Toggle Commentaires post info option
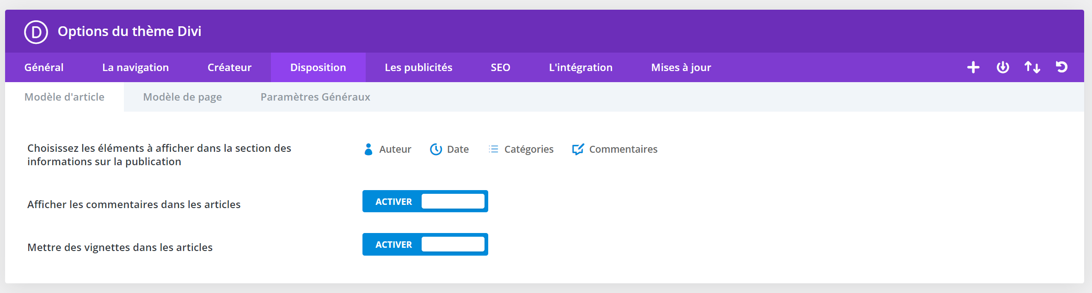1092x293 pixels. [615, 149]
